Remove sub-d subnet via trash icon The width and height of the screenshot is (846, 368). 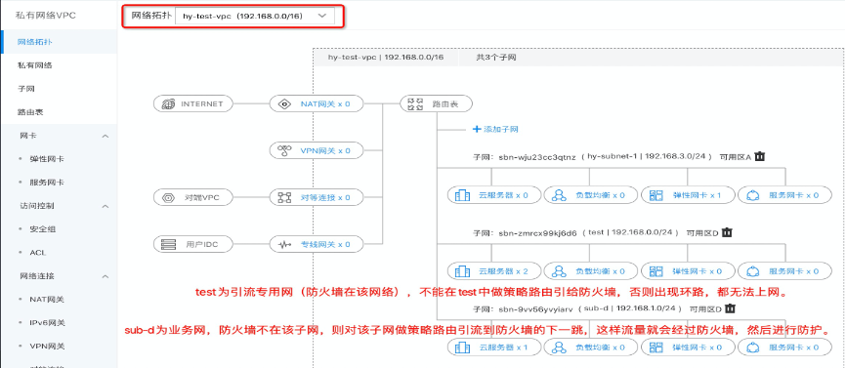(730, 308)
